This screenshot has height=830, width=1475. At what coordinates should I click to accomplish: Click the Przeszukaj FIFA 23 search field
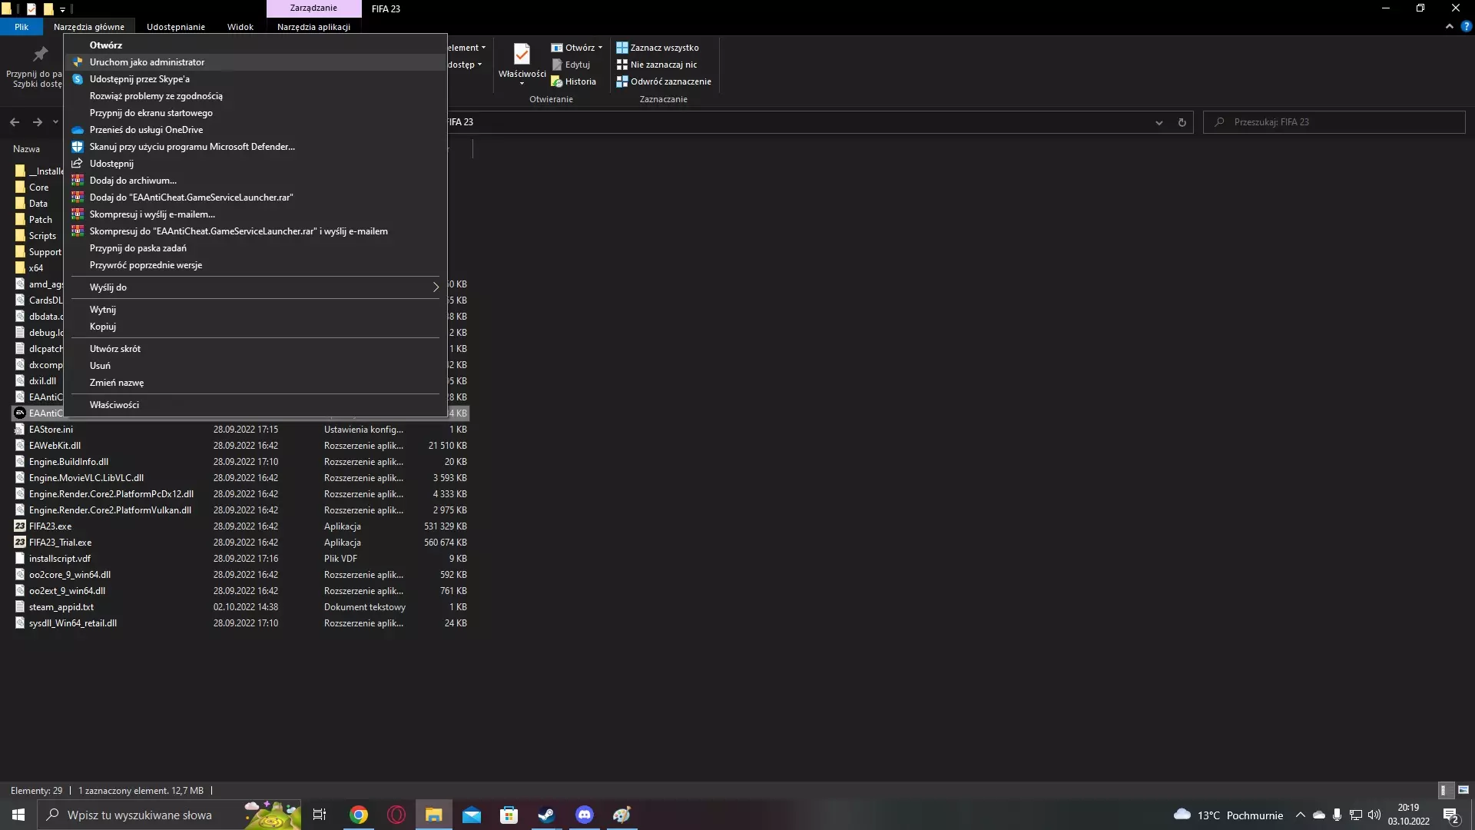(1337, 122)
